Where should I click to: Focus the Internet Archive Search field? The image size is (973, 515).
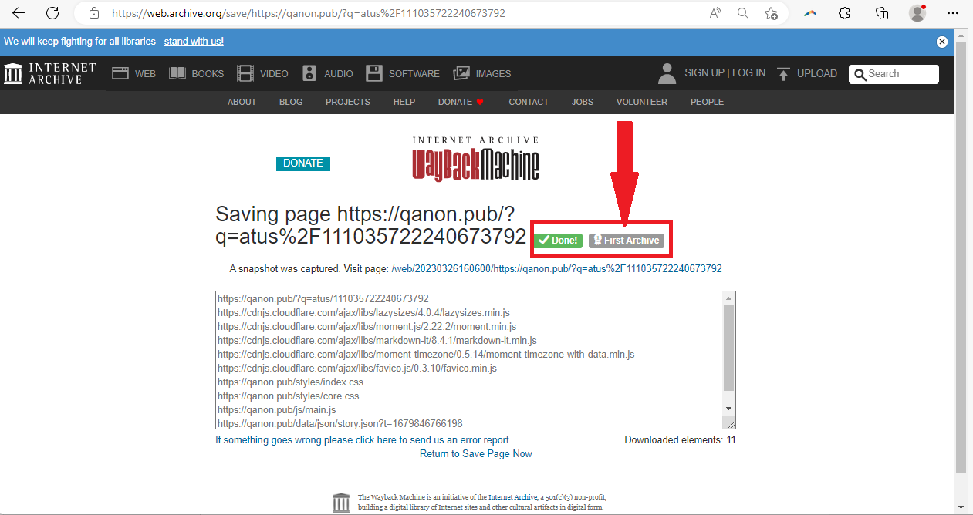(x=894, y=74)
